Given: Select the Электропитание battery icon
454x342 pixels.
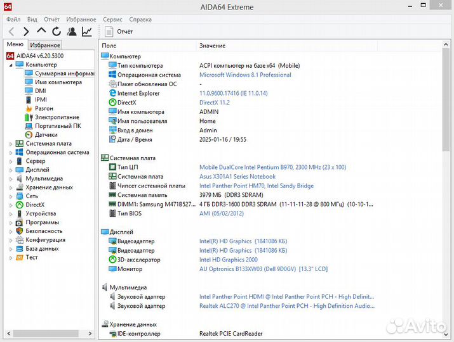Looking at the screenshot, I should (x=29, y=117).
